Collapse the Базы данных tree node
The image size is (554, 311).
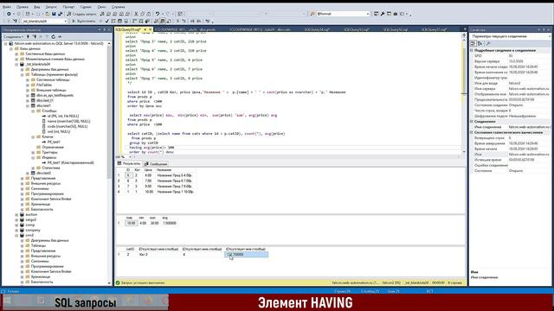11,48
